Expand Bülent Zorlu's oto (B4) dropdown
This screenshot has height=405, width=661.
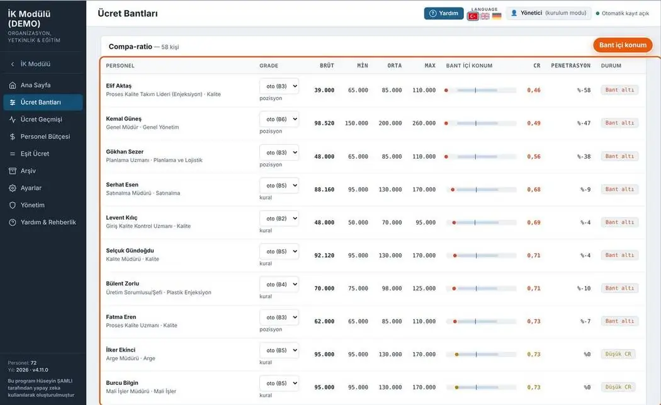(x=279, y=284)
